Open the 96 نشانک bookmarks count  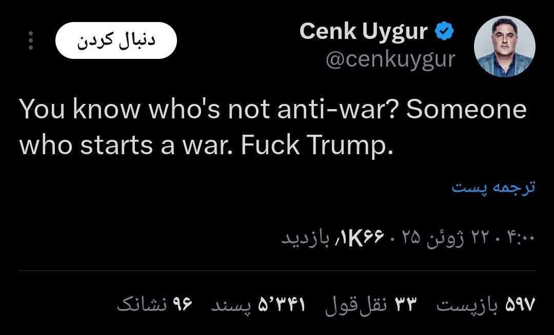tap(154, 305)
